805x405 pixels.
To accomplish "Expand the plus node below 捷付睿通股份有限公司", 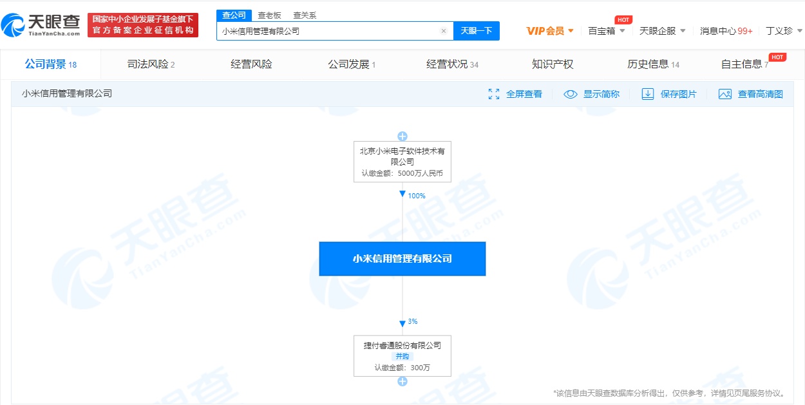I will pos(402,381).
